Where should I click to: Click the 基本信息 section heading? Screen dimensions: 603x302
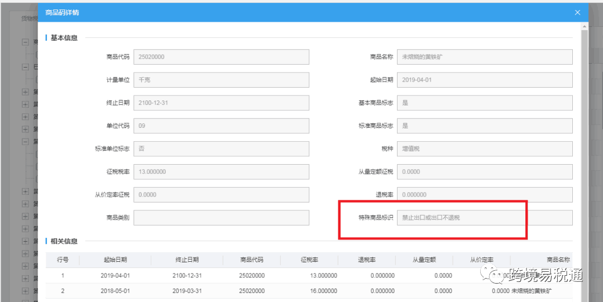[x=64, y=38]
